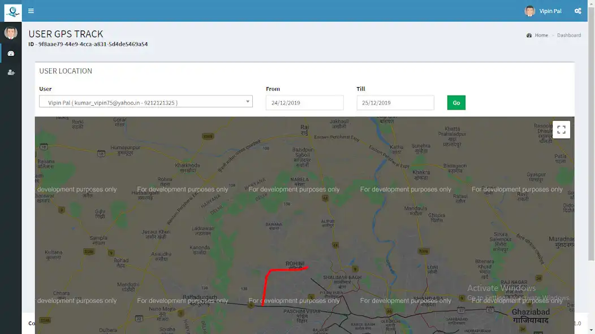
Task: Click the Home breadcrumb link
Action: 541,35
